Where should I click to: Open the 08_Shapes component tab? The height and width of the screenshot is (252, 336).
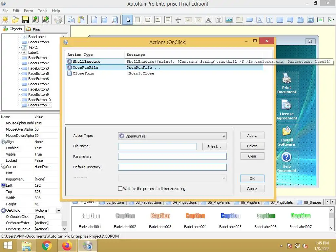pos(310,202)
